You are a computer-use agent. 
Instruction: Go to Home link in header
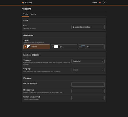(x=94, y=2)
